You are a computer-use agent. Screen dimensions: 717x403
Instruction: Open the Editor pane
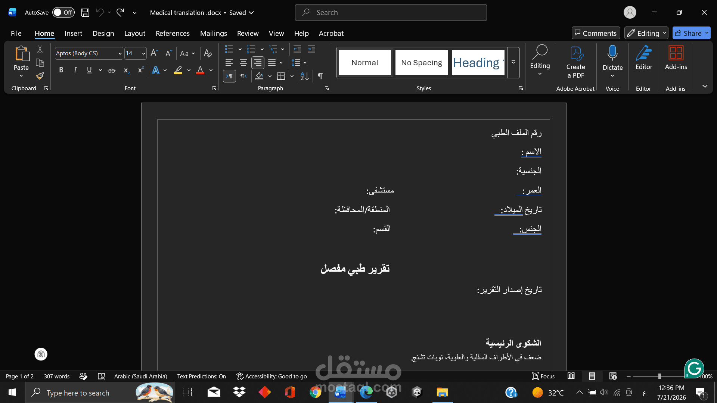pyautogui.click(x=644, y=58)
